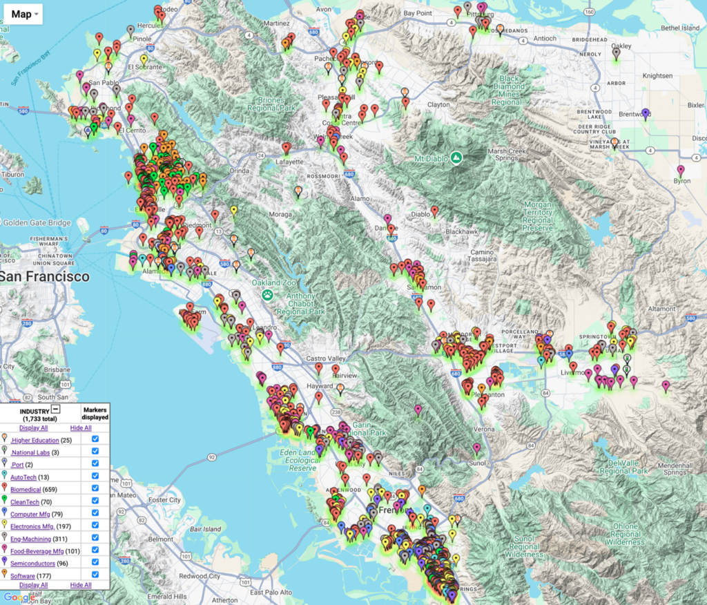Image resolution: width=707 pixels, height=605 pixels.
Task: Click the Oakland Zoo paw icon
Action: (x=267, y=296)
